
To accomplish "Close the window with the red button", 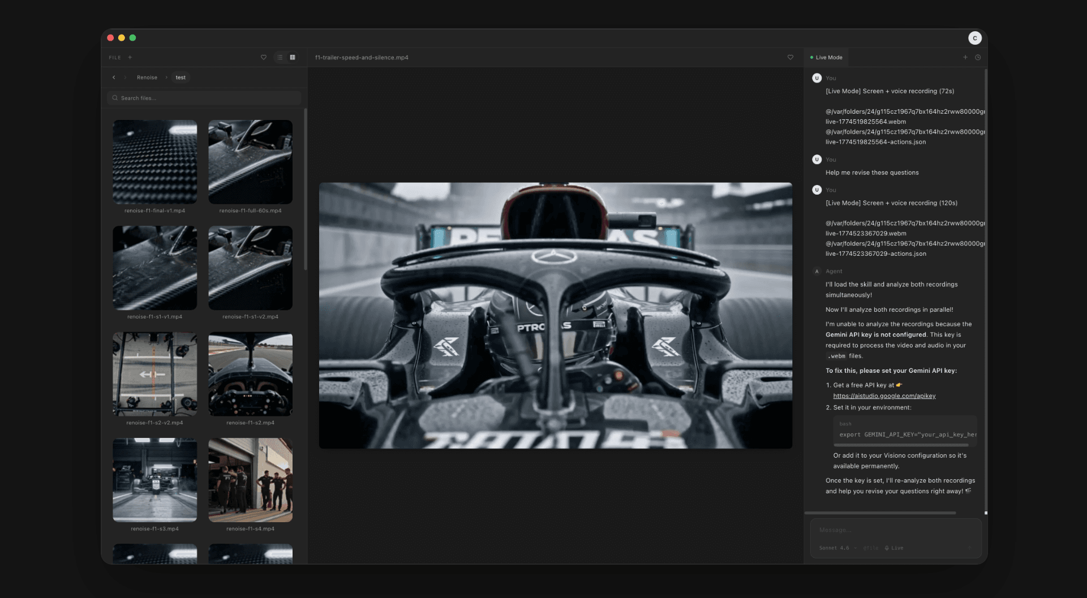I will pyautogui.click(x=110, y=38).
